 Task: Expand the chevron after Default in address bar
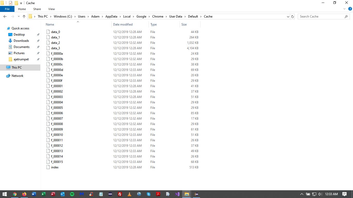(x=201, y=16)
